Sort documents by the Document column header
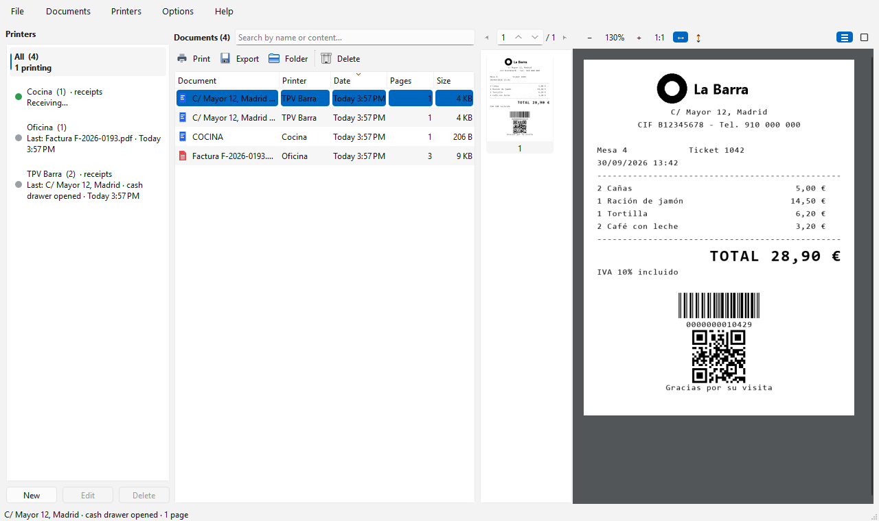Viewport: 879px width, 521px height. point(227,81)
